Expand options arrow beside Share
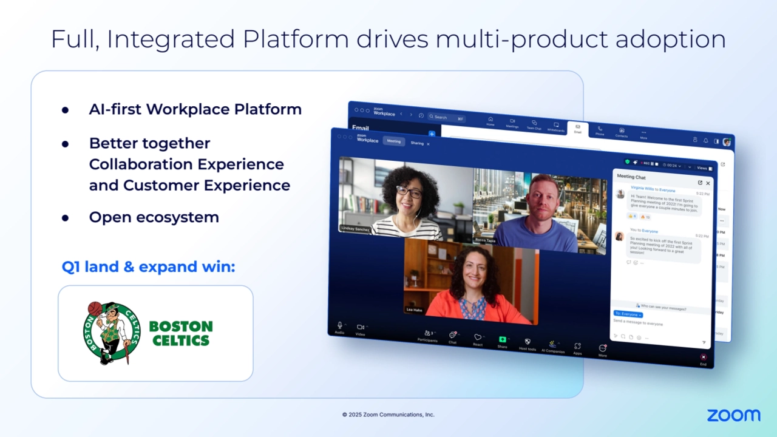 coord(509,338)
